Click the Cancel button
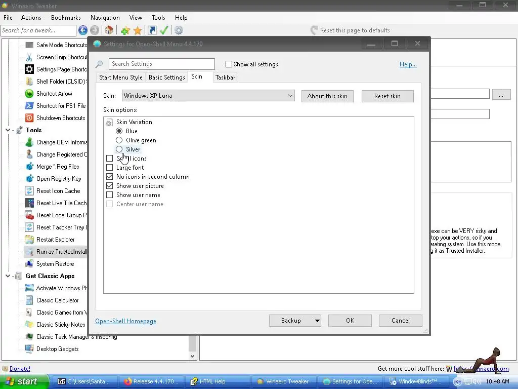Viewport: 518px width, 389px height. [401, 321]
